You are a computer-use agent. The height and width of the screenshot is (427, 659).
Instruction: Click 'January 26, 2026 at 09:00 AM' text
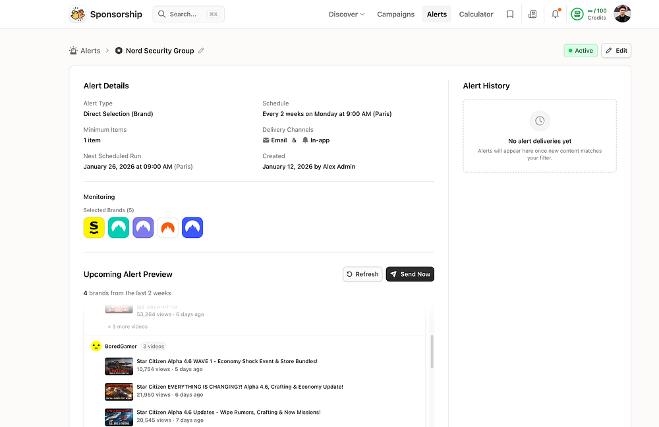128,167
